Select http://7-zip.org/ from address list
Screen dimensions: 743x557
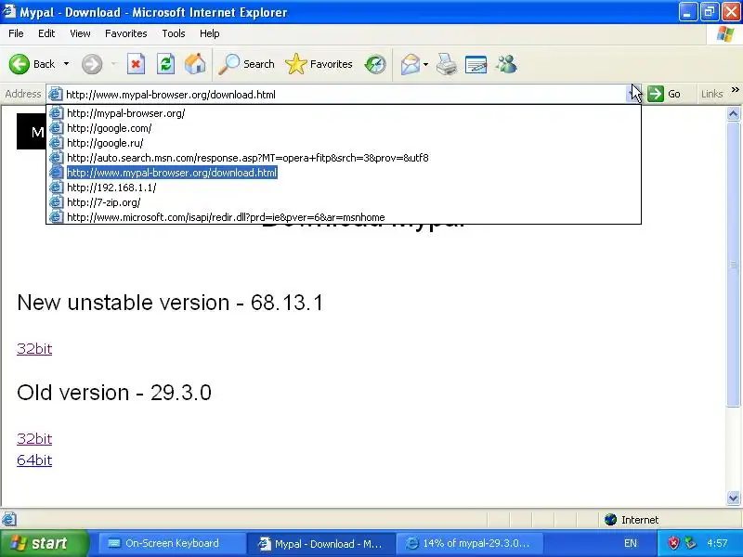coord(344,202)
